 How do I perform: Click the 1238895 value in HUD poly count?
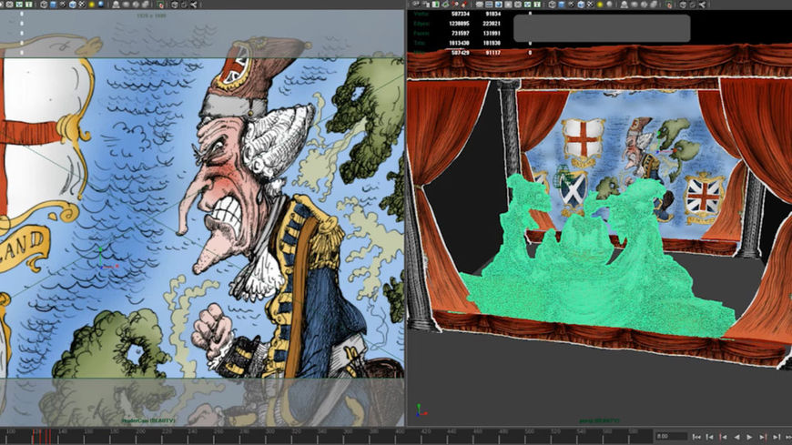[459, 24]
